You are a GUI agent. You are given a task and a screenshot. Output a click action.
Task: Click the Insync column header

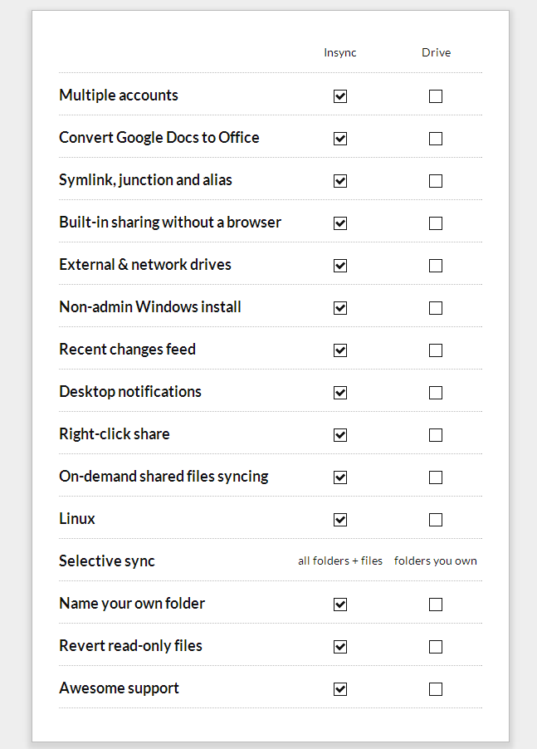pyautogui.click(x=340, y=52)
